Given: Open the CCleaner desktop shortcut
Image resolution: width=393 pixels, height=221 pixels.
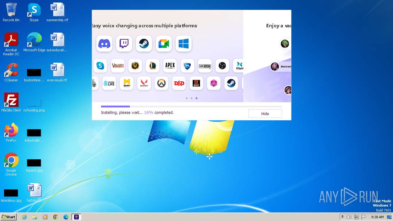Looking at the screenshot, I should coord(11,72).
